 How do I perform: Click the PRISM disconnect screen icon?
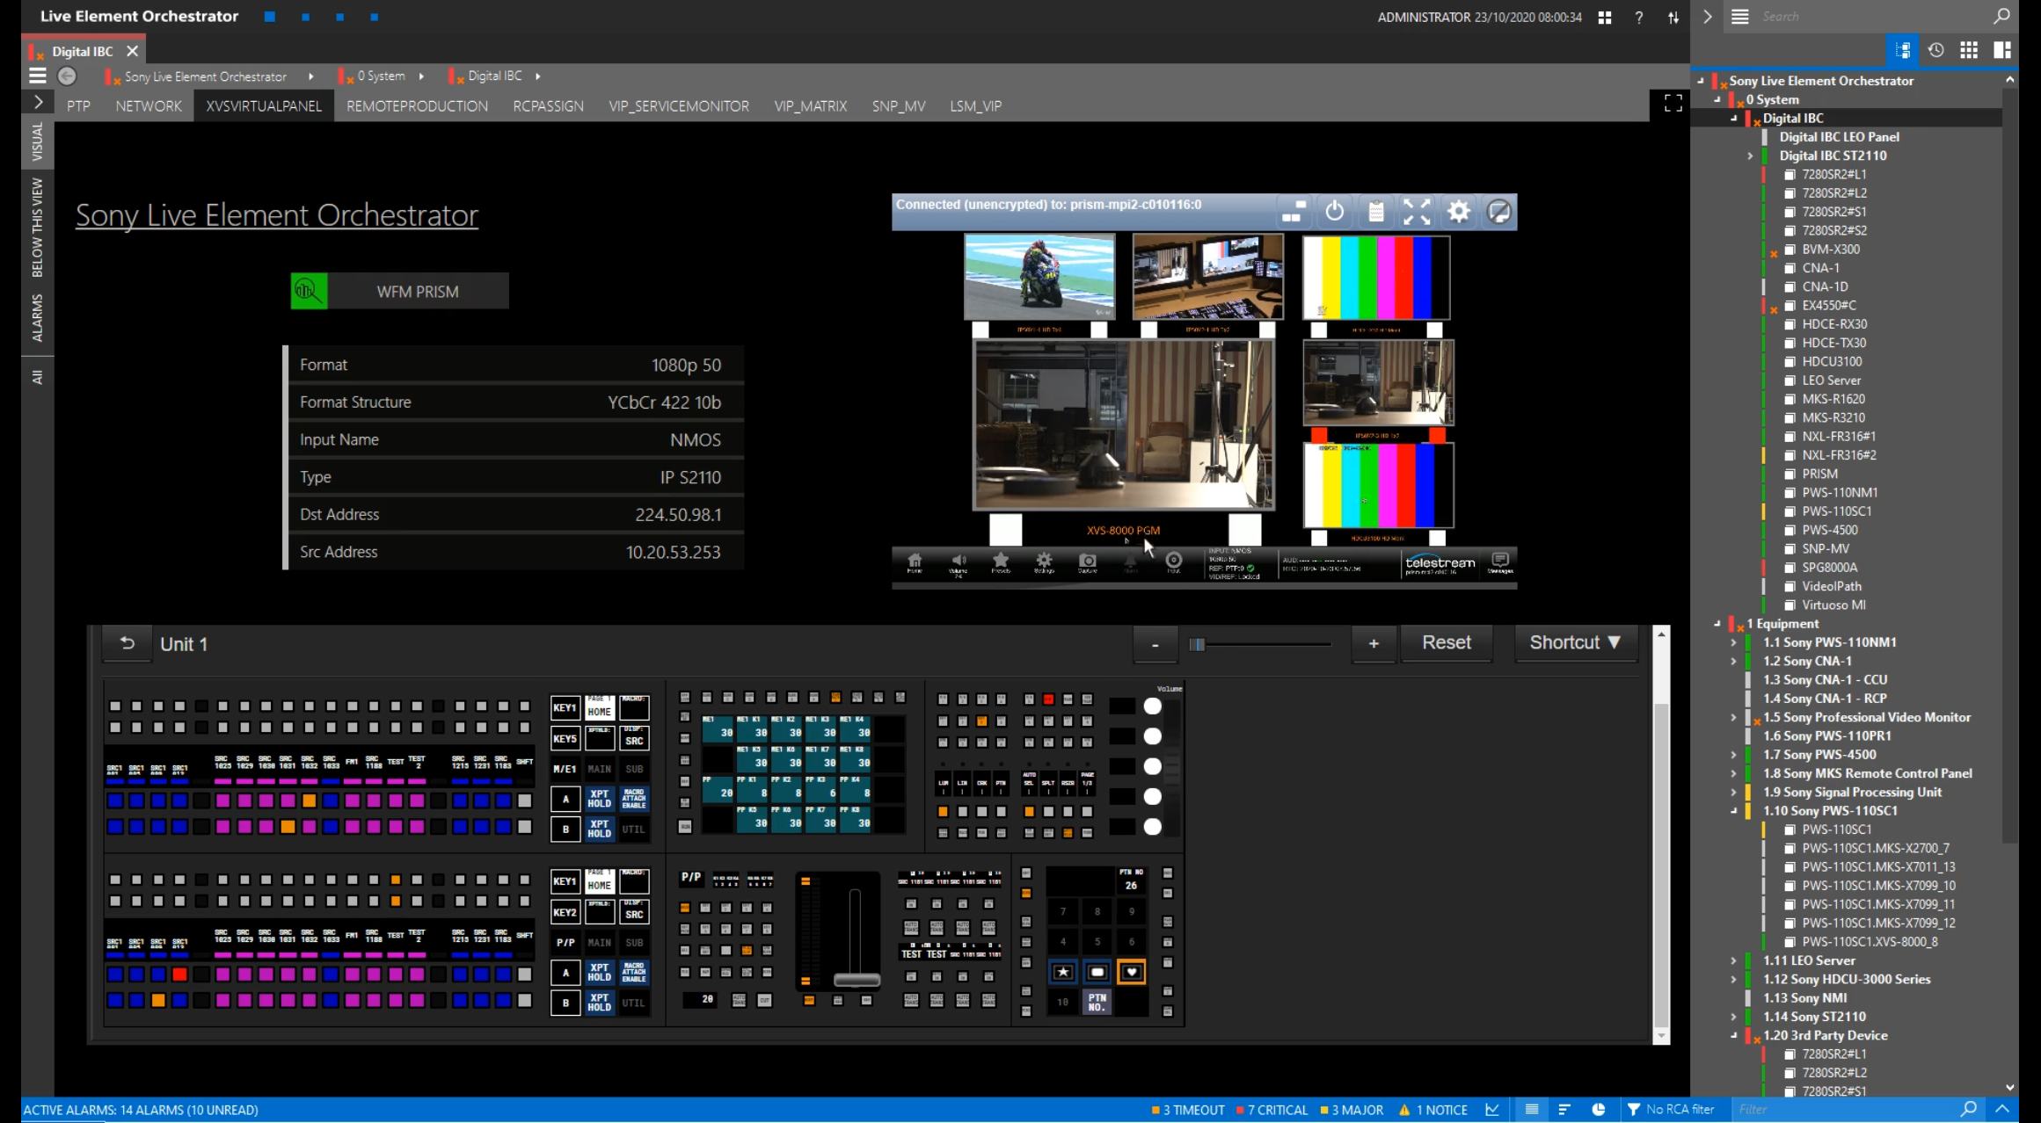pos(1498,212)
